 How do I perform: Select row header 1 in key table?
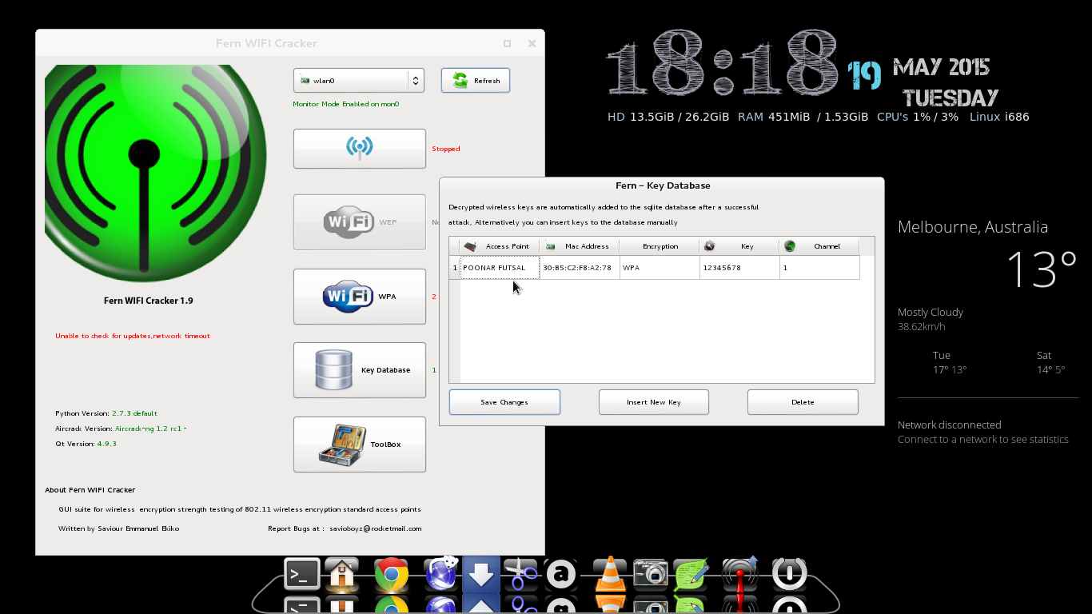455,268
